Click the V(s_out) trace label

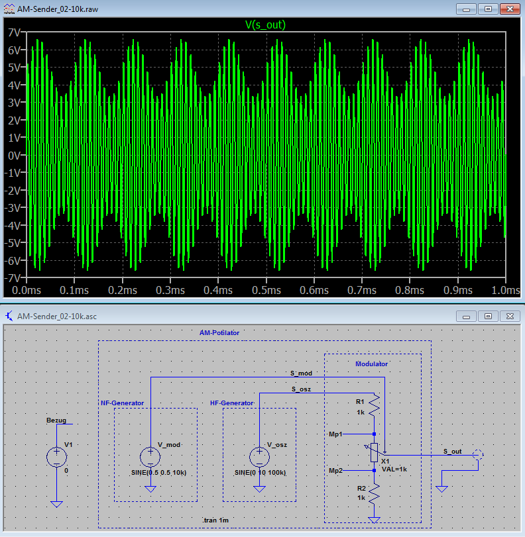[x=265, y=25]
